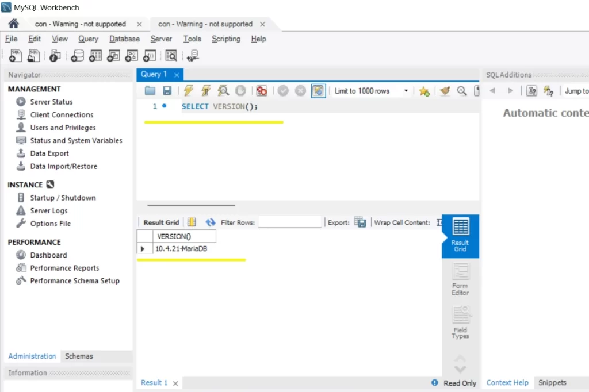The height and width of the screenshot is (392, 589).
Task: Open Server Logs
Action: (x=49, y=210)
